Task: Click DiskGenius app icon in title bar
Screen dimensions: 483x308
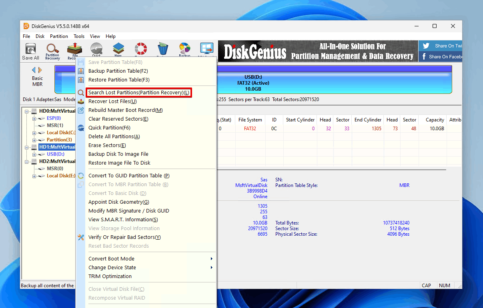Action: 26,26
